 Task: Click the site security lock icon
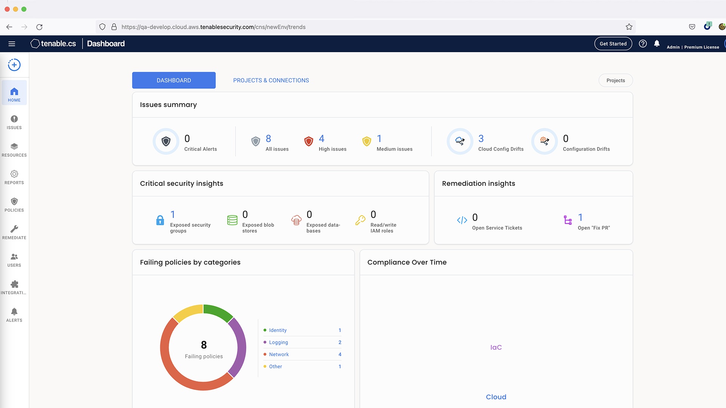[x=114, y=27]
